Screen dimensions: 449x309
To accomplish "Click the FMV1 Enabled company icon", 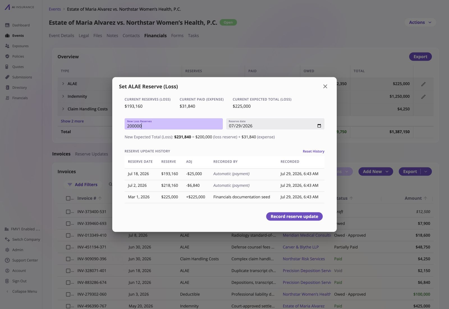I will point(7,229).
